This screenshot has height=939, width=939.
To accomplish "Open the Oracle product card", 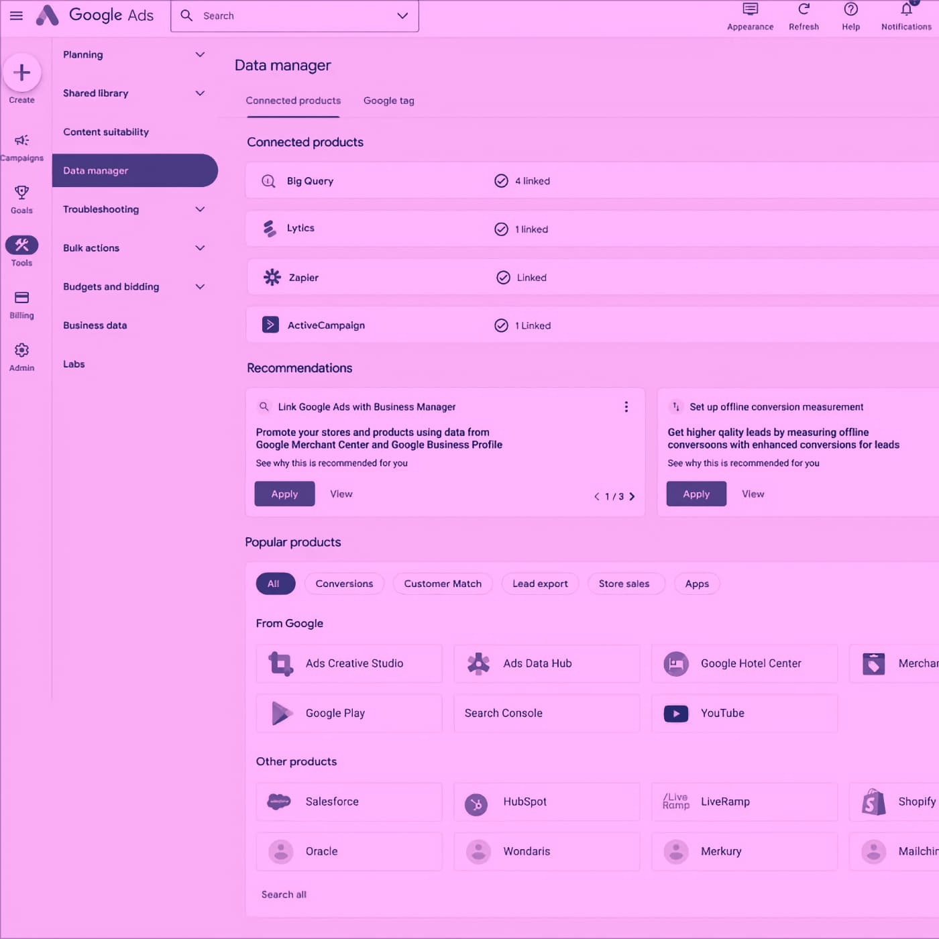I will [349, 851].
